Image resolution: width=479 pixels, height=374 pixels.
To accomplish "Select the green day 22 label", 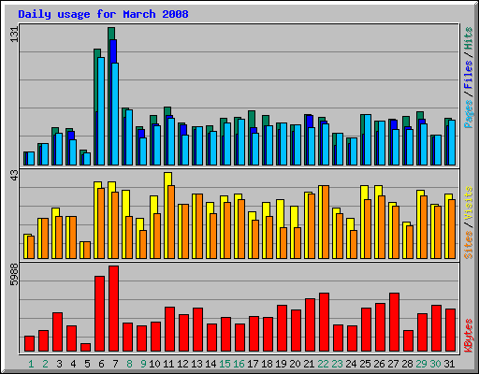I will click(323, 364).
